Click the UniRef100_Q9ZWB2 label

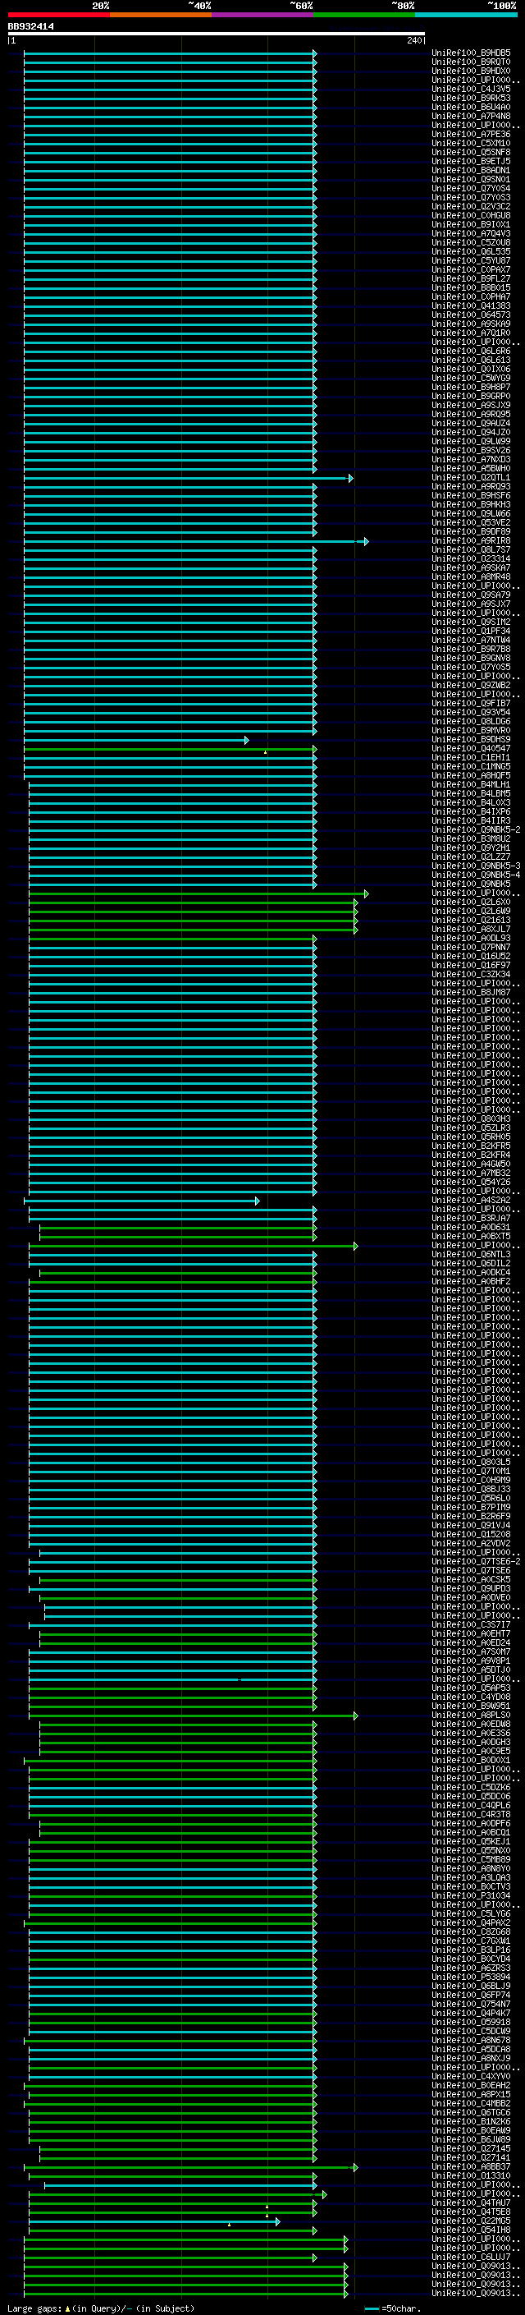click(x=471, y=685)
